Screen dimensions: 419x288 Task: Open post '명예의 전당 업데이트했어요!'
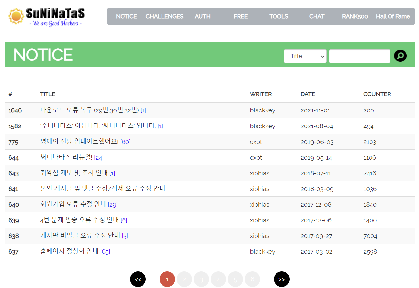pos(79,142)
